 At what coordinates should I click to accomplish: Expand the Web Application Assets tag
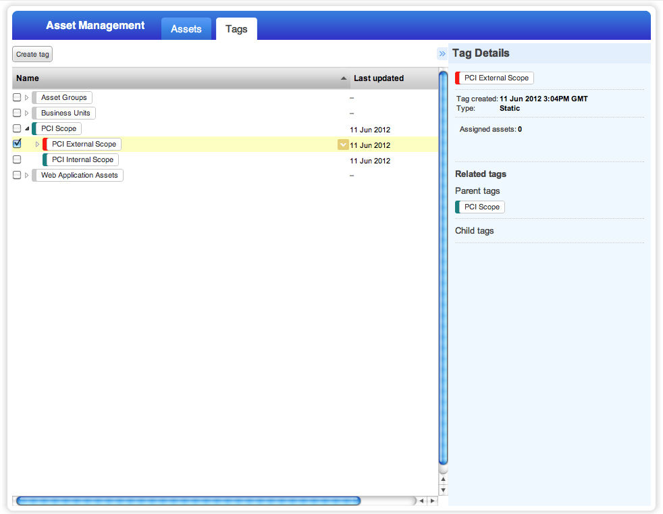pyautogui.click(x=26, y=175)
